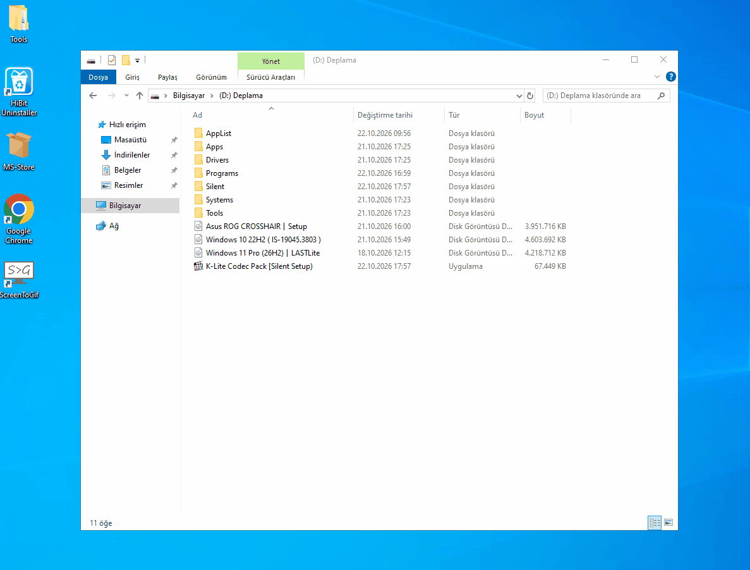This screenshot has width=750, height=570.
Task: Click the K-Lite Codec Pack file icon
Action: tap(198, 266)
